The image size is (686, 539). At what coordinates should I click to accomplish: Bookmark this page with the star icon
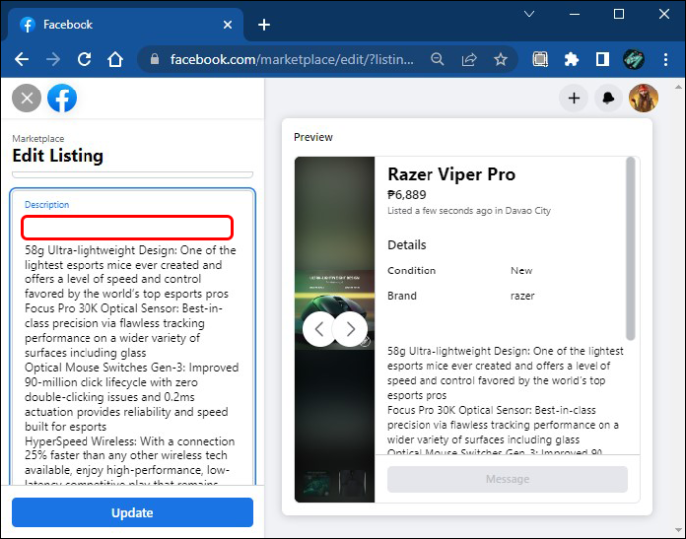(500, 59)
